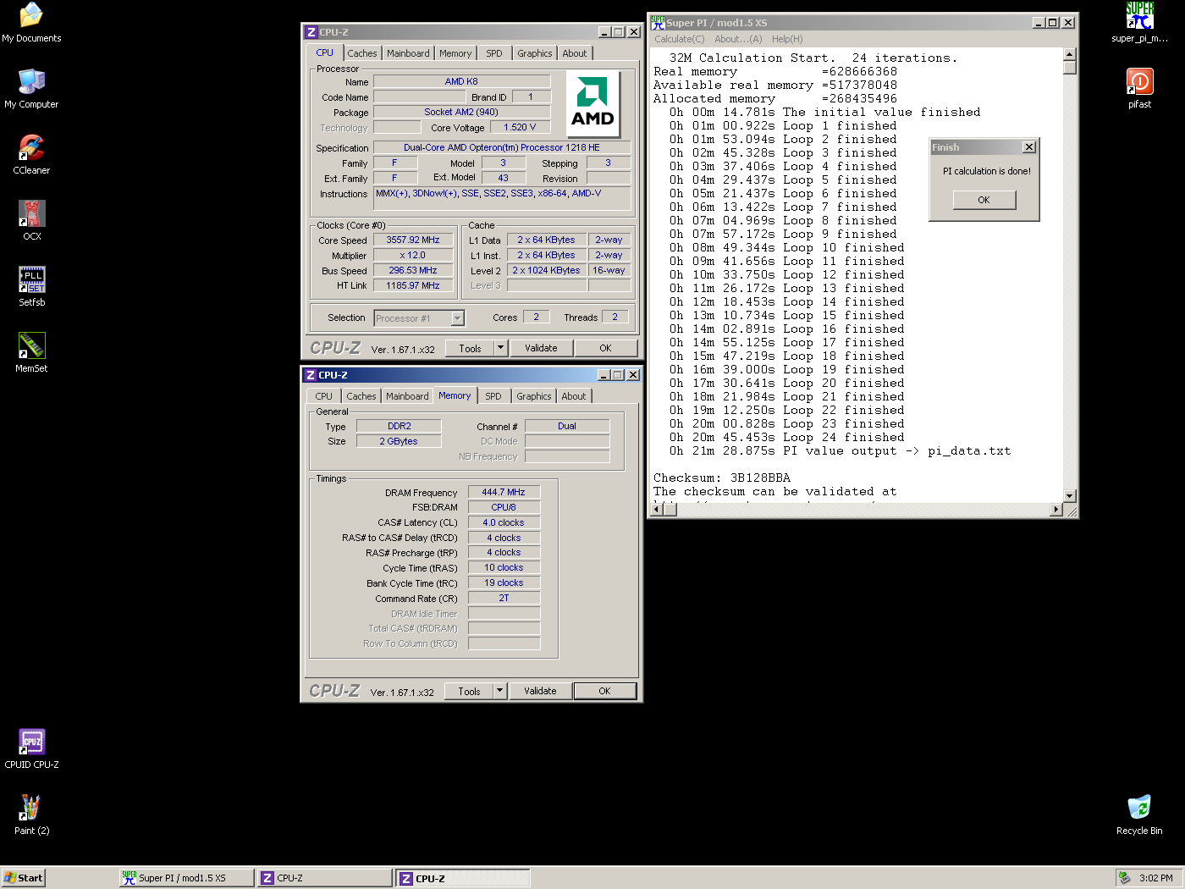
Task: Click the HT Link value 1185.97 MHz
Action: (x=413, y=285)
